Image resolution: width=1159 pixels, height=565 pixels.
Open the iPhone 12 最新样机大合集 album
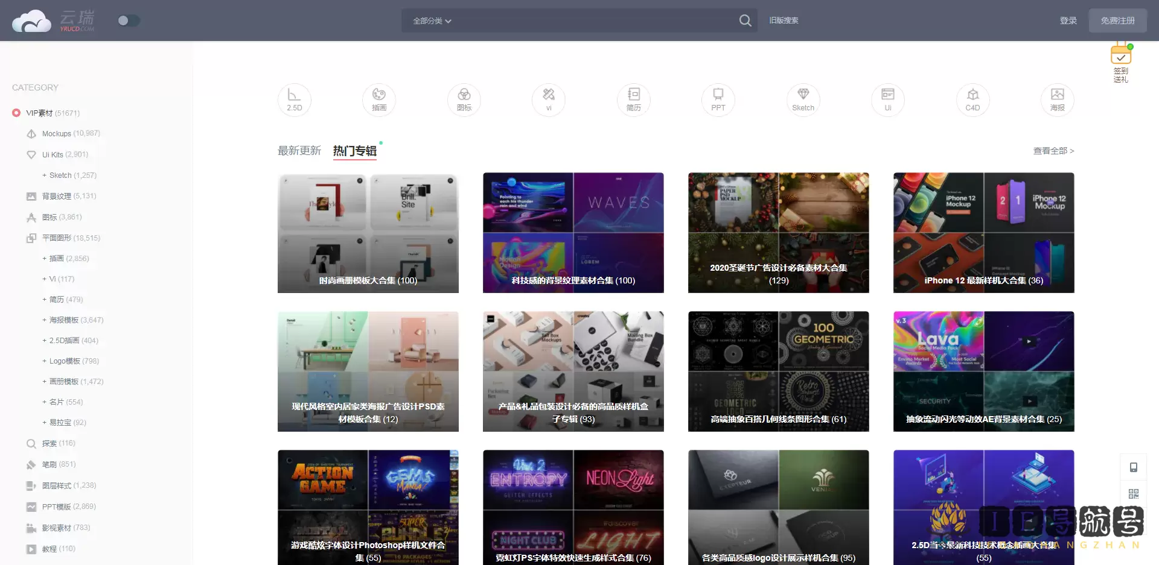pos(983,233)
